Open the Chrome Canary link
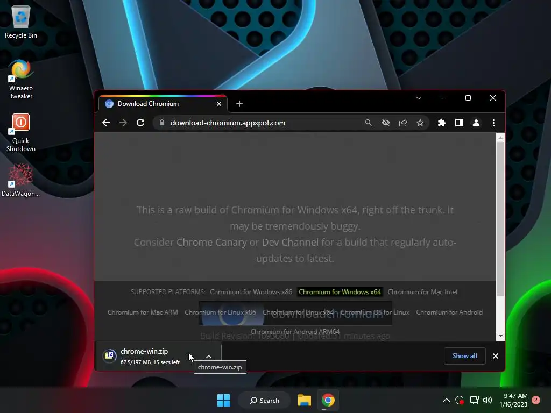This screenshot has height=413, width=551. pos(211,243)
